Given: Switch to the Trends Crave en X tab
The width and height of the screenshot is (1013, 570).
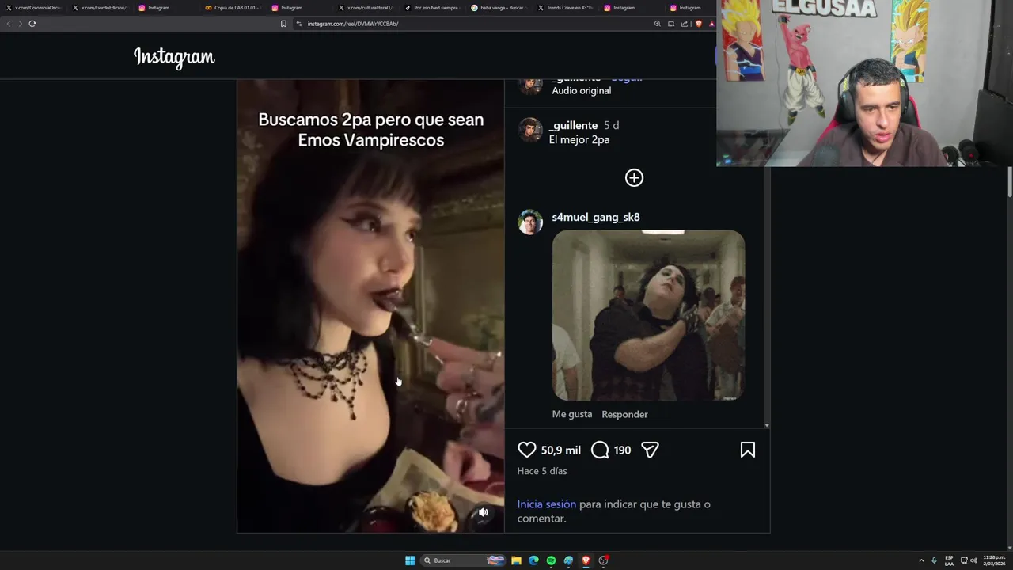Looking at the screenshot, I should coord(565,8).
